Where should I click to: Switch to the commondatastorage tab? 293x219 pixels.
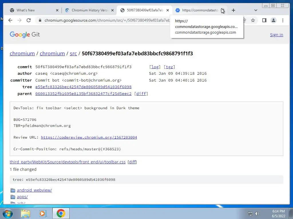tap(199, 10)
